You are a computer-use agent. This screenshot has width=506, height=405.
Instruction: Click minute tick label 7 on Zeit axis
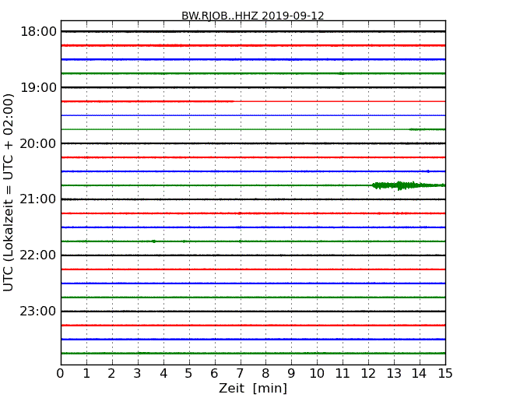[x=240, y=373]
